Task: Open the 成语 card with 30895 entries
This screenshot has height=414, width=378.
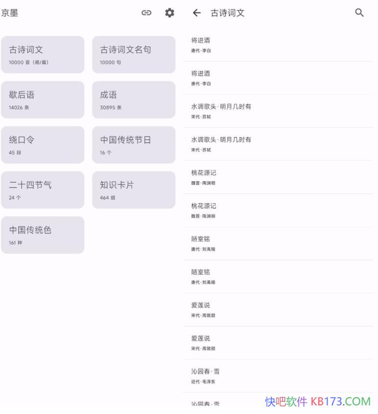Action: (x=134, y=100)
